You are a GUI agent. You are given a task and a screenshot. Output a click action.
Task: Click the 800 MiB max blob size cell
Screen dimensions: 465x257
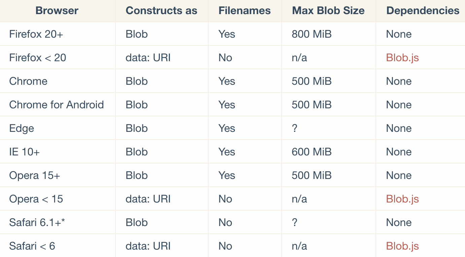point(312,34)
